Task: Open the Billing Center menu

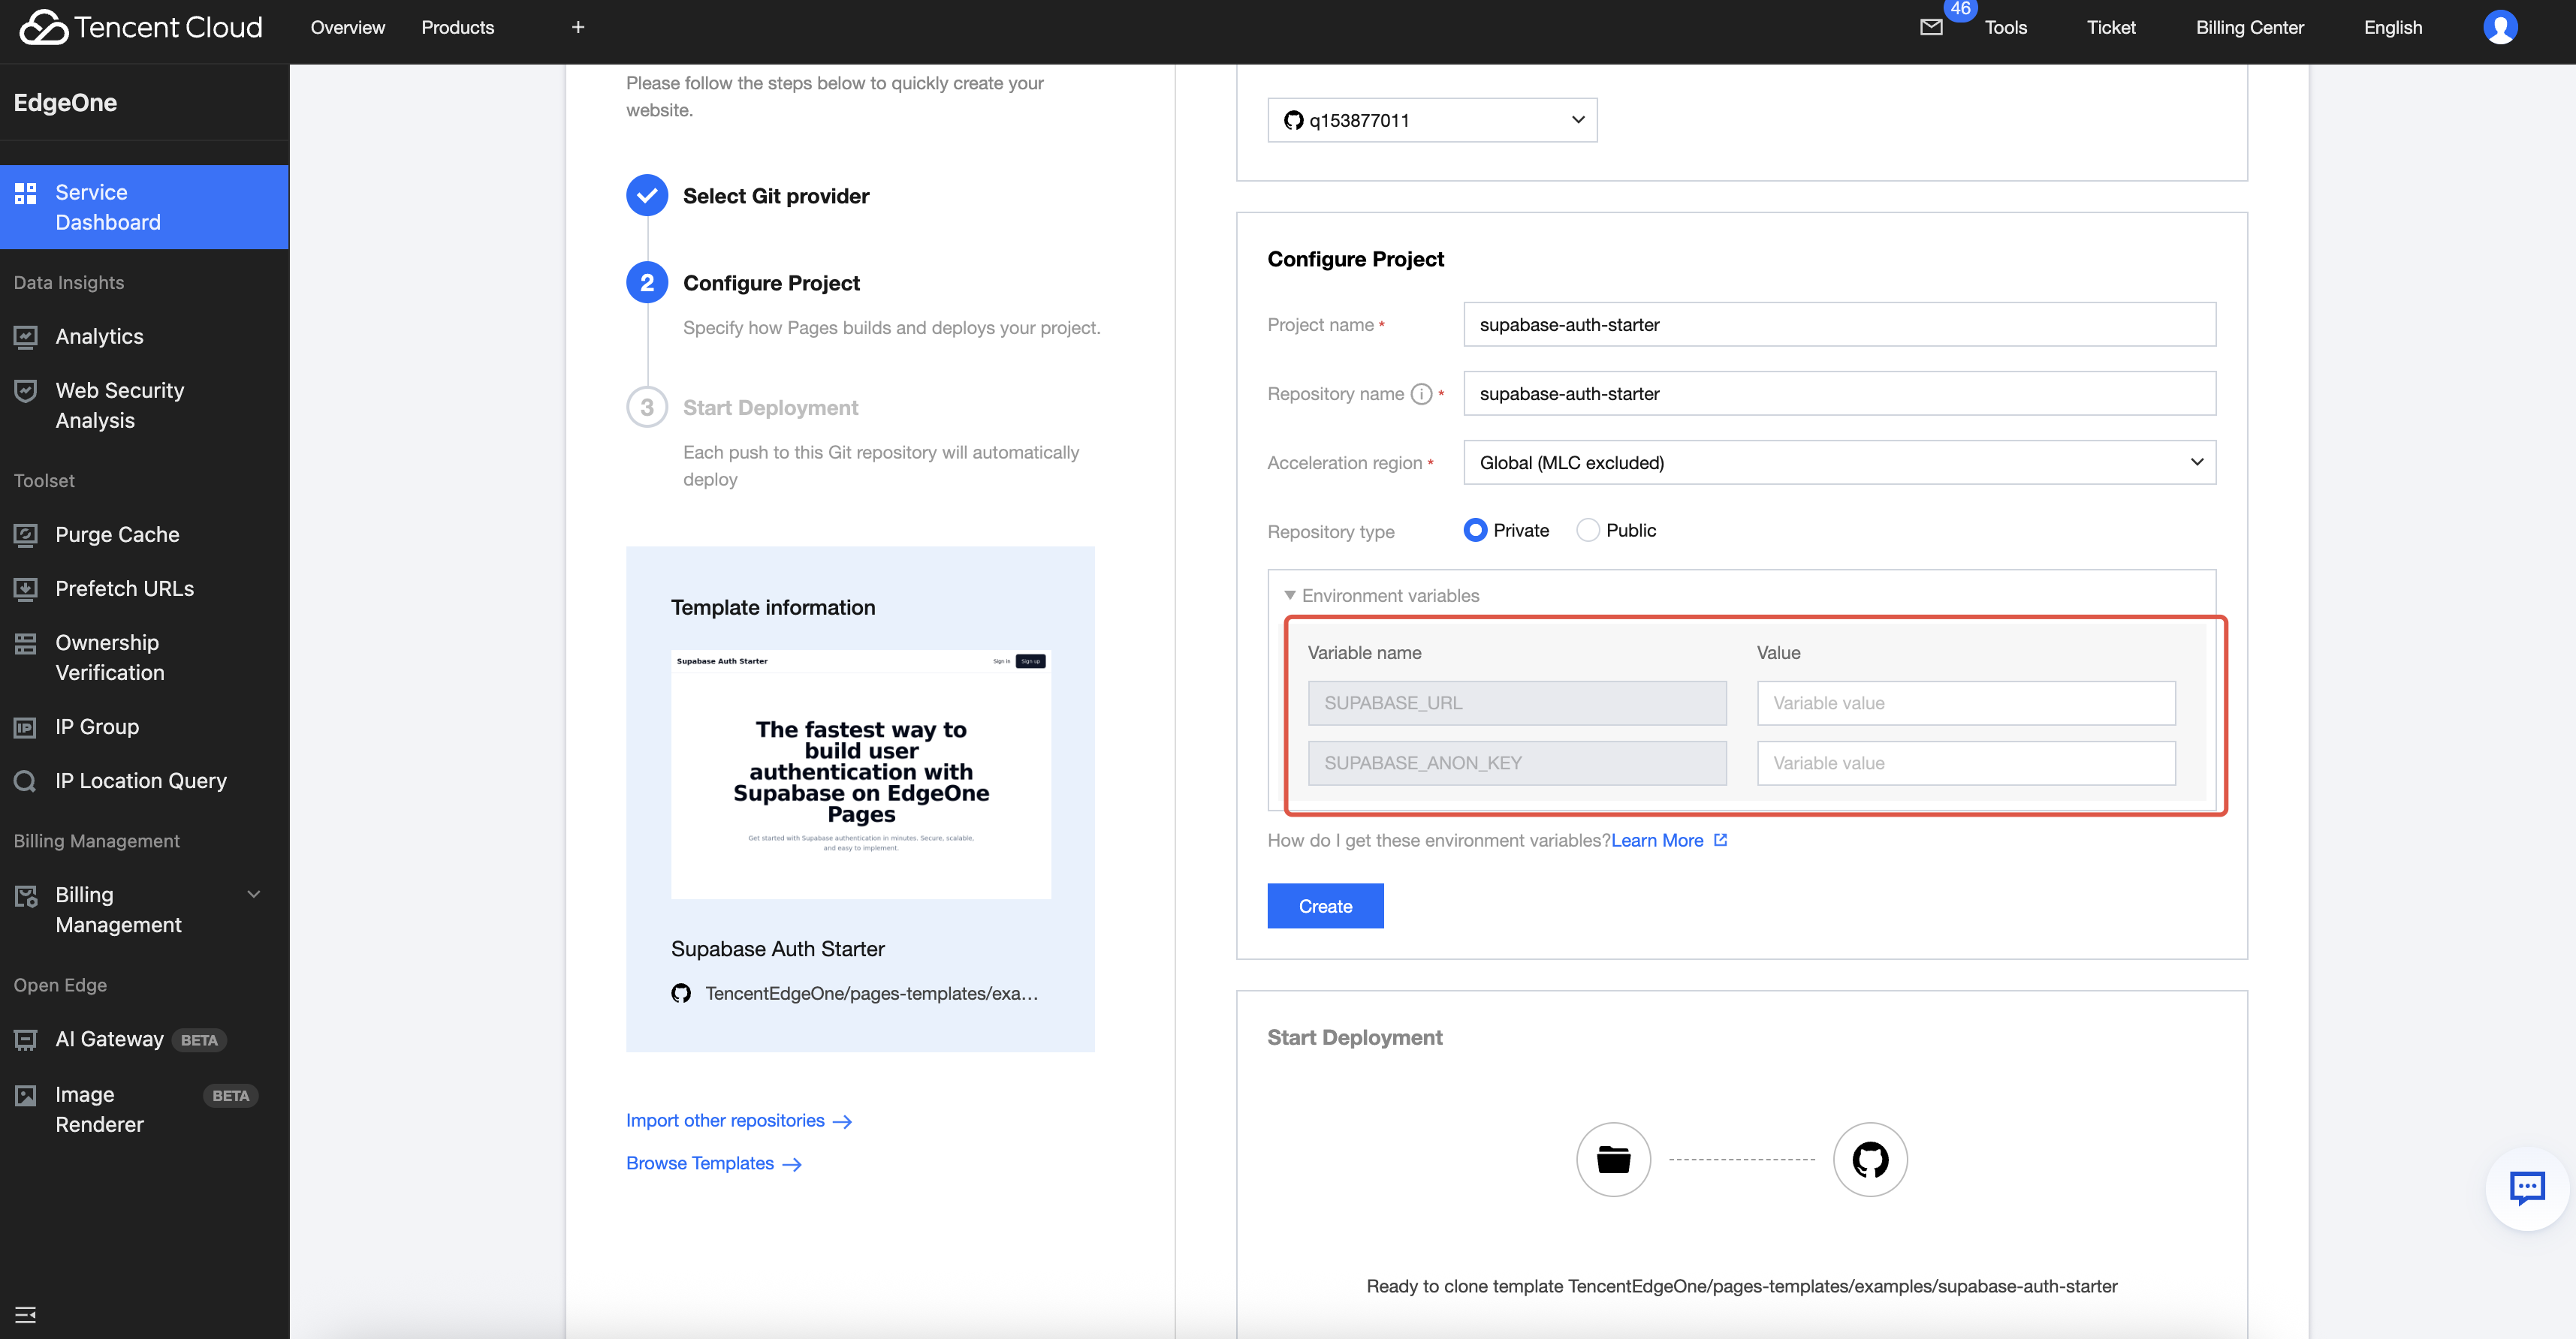Action: point(2249,28)
